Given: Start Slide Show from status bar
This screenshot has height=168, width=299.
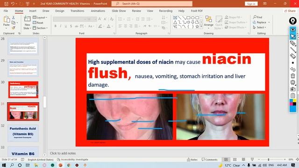Looking at the screenshot, I should pyautogui.click(x=252, y=160).
